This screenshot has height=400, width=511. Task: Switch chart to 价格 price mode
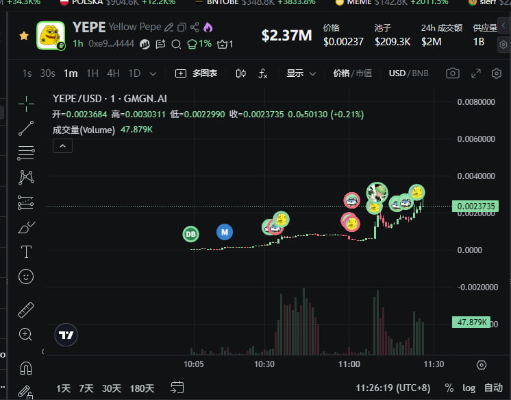pos(341,73)
